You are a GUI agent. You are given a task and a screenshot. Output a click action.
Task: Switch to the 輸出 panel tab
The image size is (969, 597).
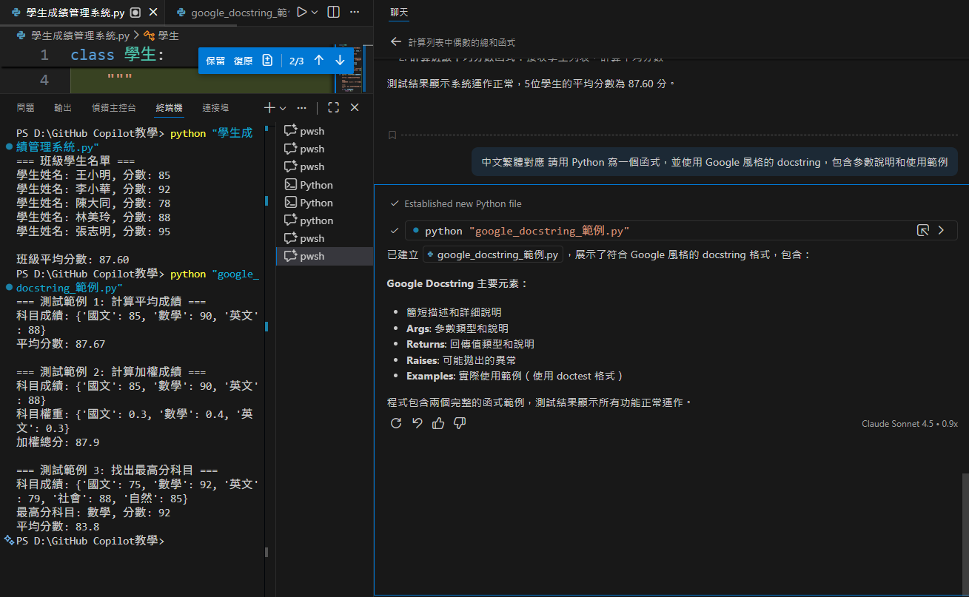click(63, 108)
